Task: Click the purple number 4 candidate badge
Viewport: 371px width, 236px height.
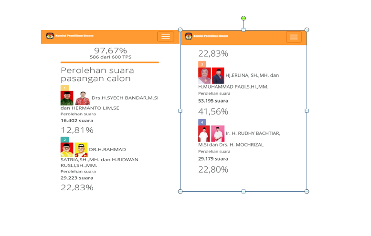Action: pyautogui.click(x=202, y=123)
